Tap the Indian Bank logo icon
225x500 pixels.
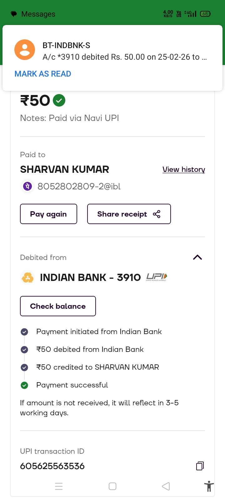(x=27, y=277)
